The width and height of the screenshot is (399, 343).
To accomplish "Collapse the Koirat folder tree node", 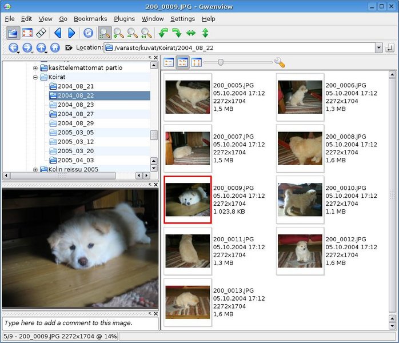I will 35,77.
